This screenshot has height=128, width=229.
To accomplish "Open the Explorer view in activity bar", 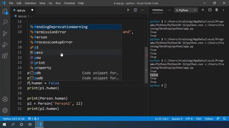I will coord(5,11).
